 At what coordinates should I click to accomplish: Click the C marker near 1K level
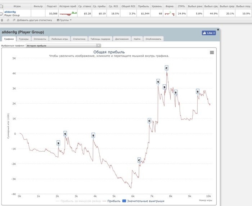pos(149,121)
